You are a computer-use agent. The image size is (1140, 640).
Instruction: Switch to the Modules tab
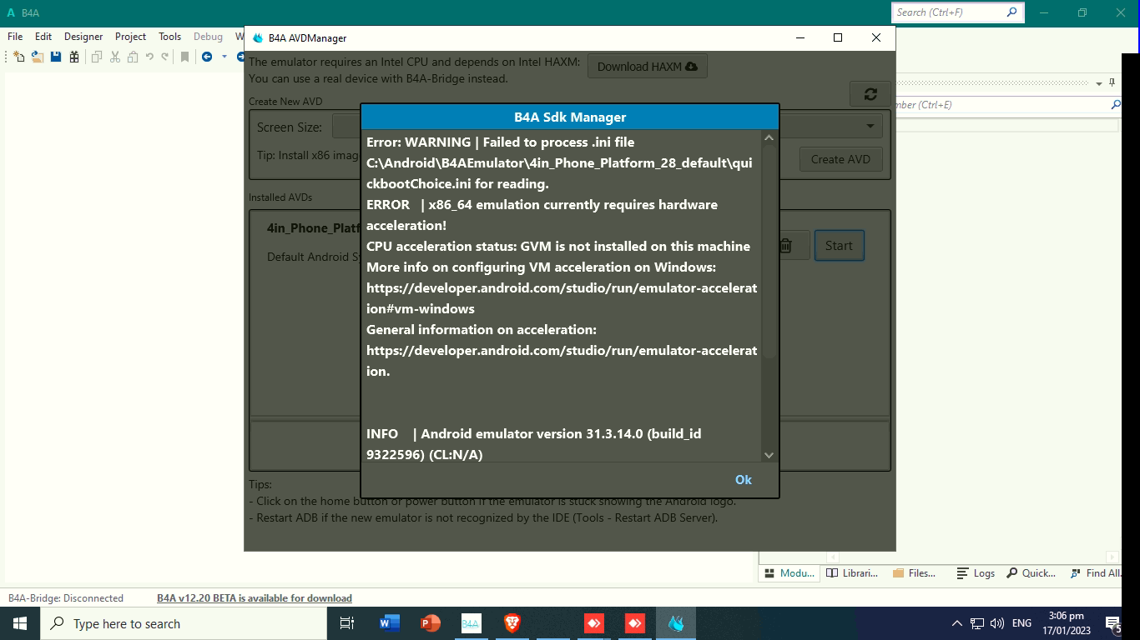[x=789, y=572]
